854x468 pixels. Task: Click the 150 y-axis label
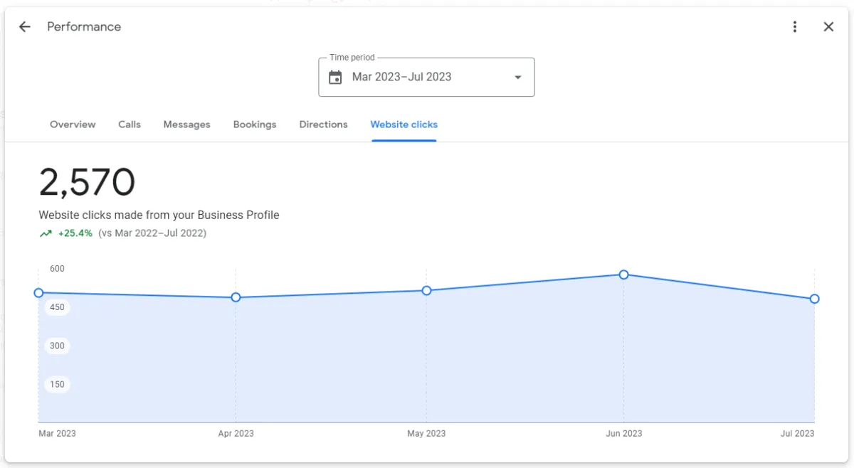point(57,384)
